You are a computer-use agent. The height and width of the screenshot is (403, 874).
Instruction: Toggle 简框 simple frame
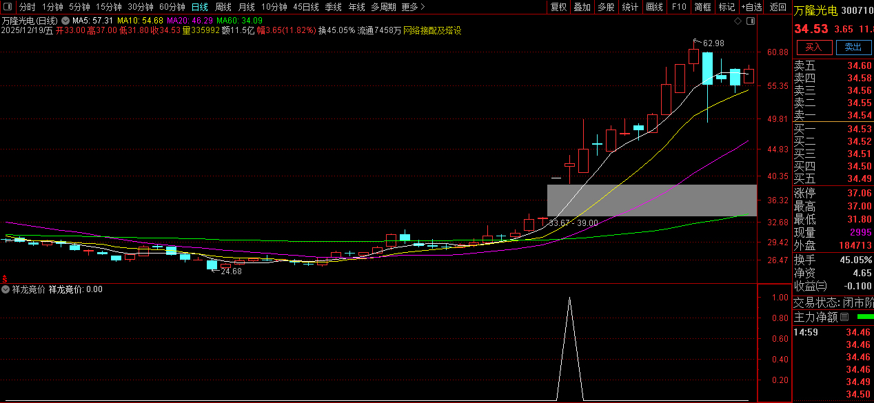702,7
